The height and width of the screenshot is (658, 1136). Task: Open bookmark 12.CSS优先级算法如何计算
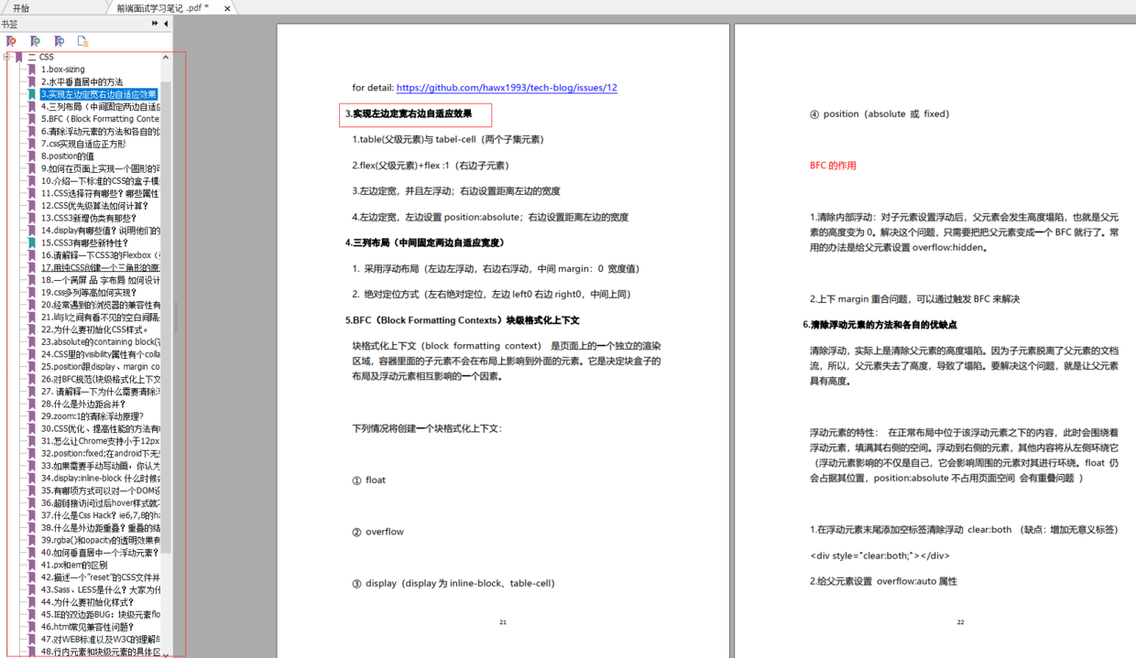94,205
